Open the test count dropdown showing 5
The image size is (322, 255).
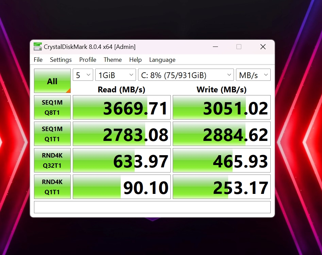(x=83, y=75)
